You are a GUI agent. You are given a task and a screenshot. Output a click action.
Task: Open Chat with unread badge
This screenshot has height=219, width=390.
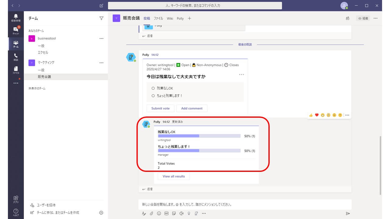tap(16, 30)
